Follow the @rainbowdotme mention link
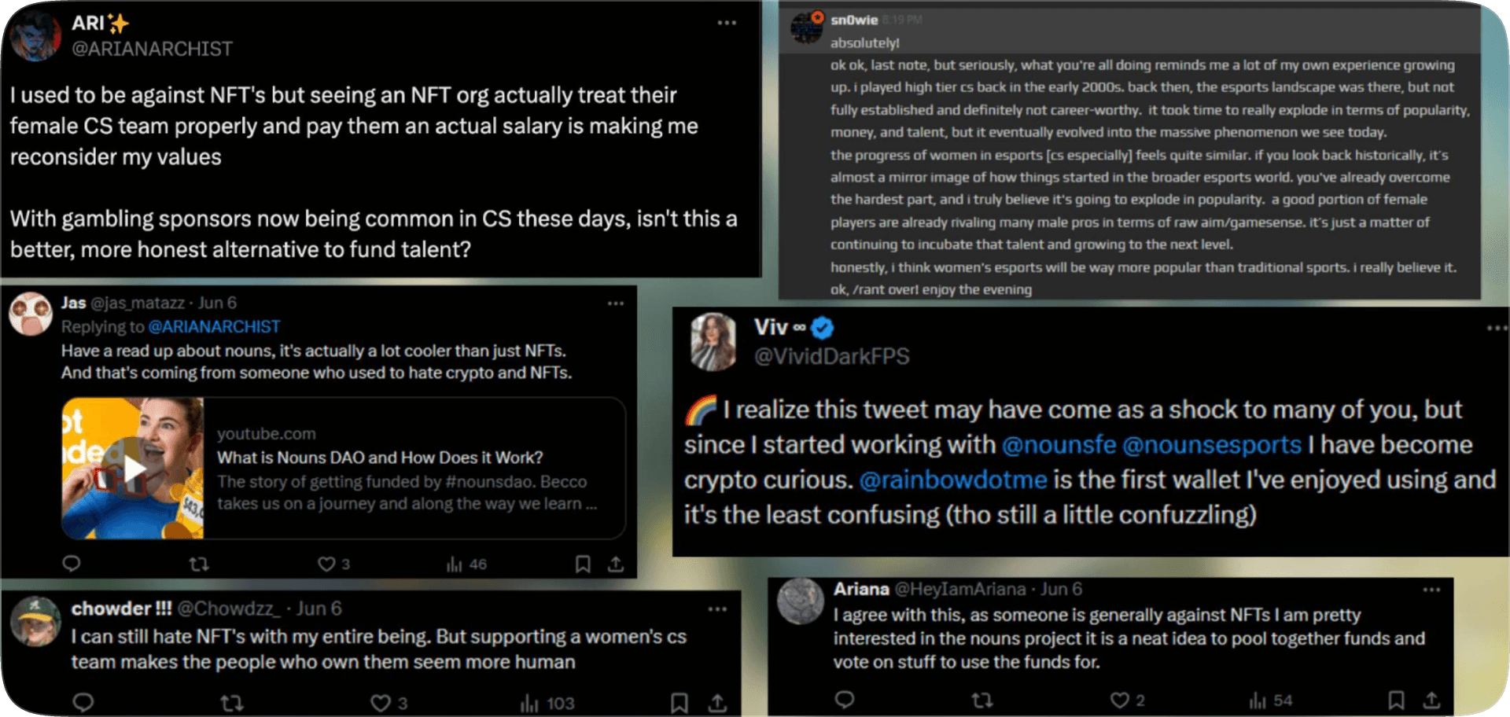The height and width of the screenshot is (717, 1510). click(953, 480)
